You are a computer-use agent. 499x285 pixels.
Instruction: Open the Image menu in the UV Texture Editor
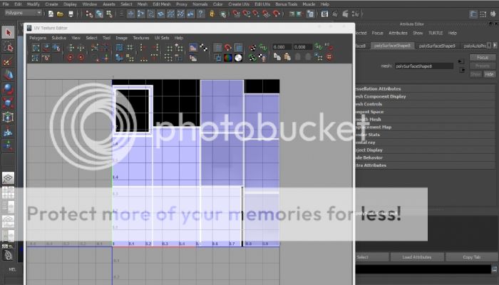[x=122, y=38]
